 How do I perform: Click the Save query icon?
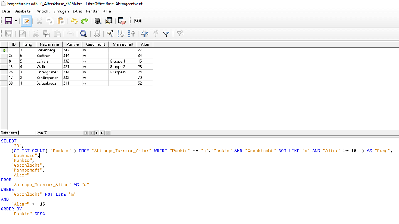[x=8, y=21]
